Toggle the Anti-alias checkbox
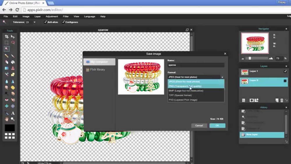Screen dimensions: 291x164 (x=45, y=22)
